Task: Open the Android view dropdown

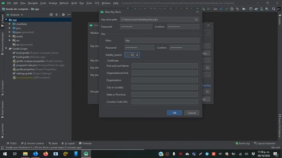Action: coord(15,14)
